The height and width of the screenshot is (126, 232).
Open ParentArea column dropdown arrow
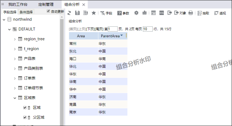pyautogui.click(x=122, y=35)
